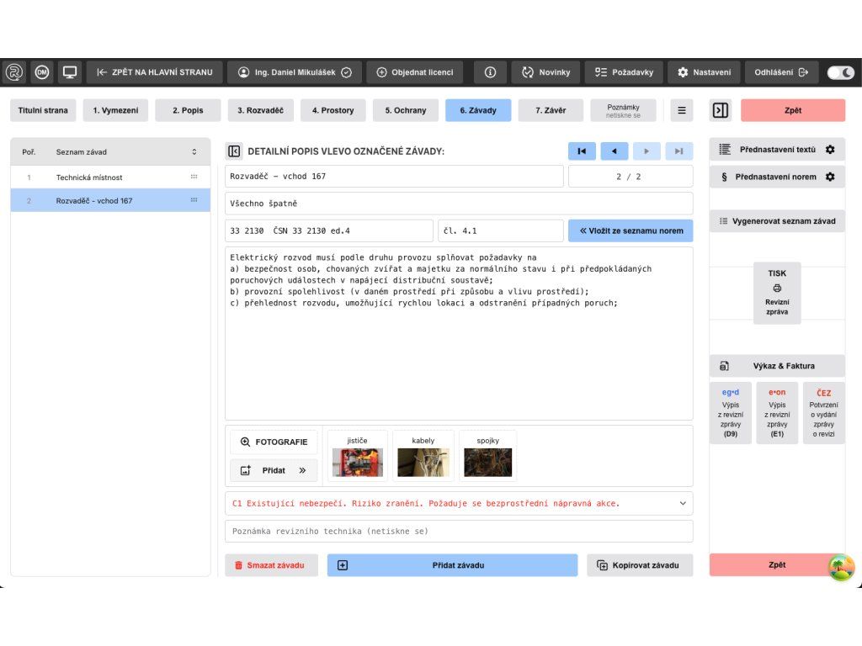862x646 pixels.
Task: Select Technická místnost in defect list
Action: tap(89, 177)
